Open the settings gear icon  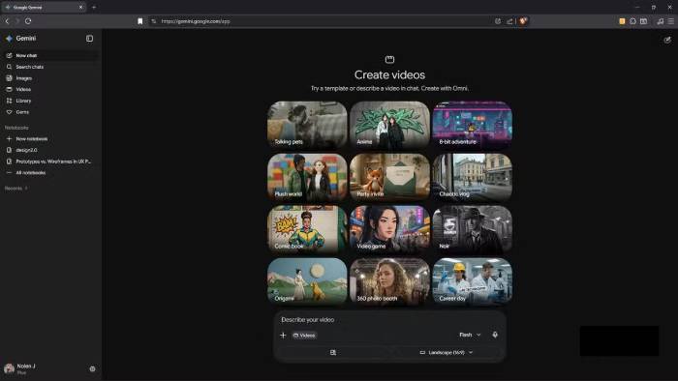click(92, 369)
